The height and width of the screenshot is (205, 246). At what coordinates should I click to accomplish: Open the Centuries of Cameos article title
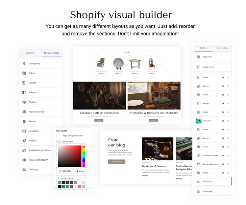click(154, 166)
